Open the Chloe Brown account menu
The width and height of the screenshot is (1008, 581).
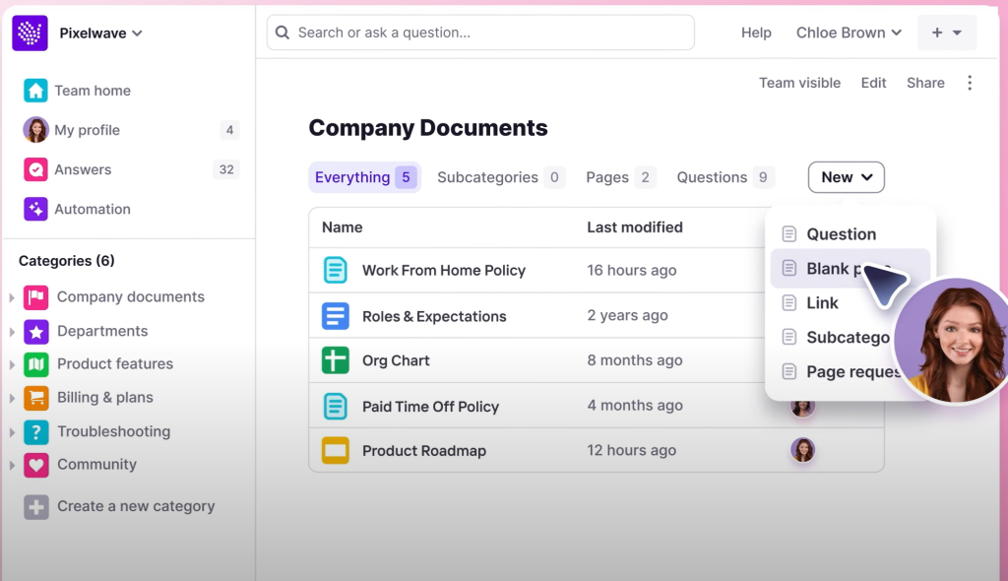click(849, 32)
